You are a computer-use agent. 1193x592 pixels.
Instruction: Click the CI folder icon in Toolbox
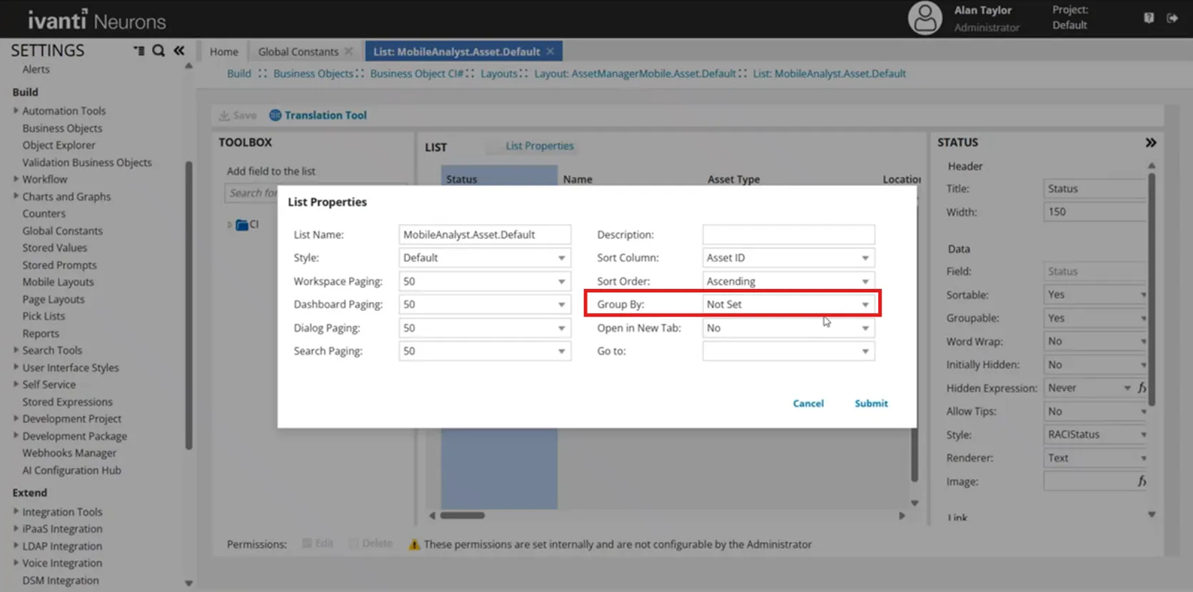pyautogui.click(x=242, y=225)
